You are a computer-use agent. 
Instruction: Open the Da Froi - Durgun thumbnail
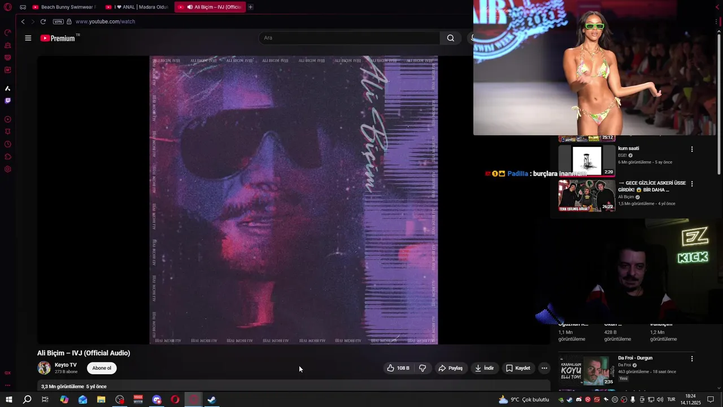point(587,370)
